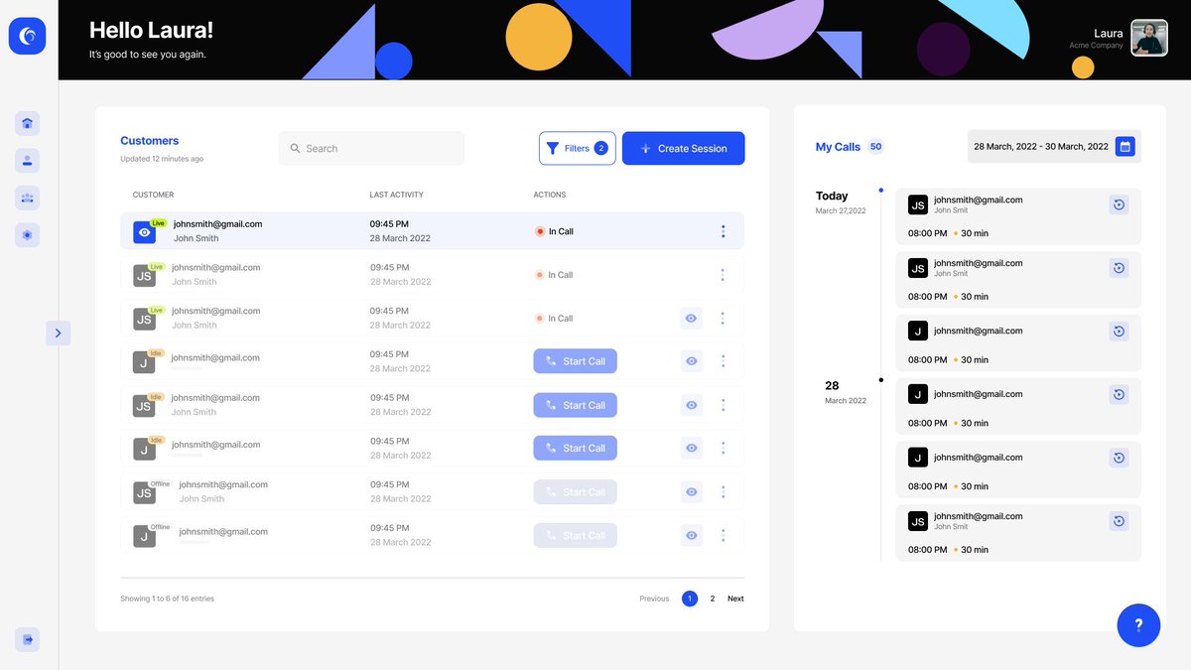Click the ACTIONS column header
Image resolution: width=1191 pixels, height=670 pixels.
click(550, 196)
